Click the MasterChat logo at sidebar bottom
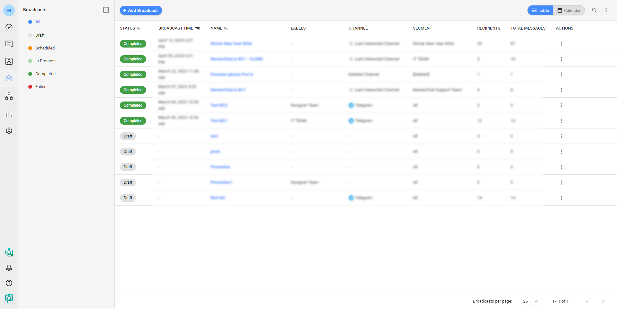 coord(9,298)
